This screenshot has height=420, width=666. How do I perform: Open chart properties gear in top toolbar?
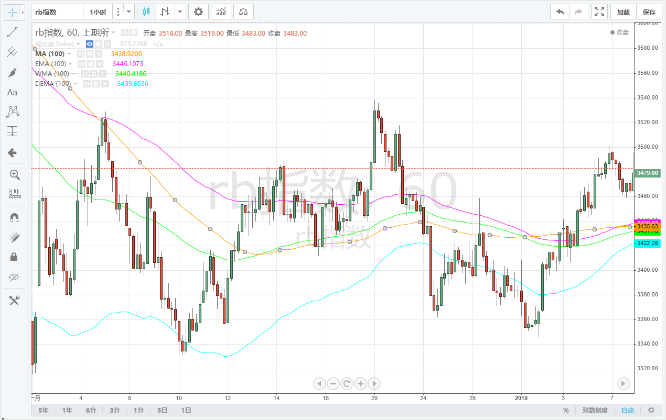(198, 12)
